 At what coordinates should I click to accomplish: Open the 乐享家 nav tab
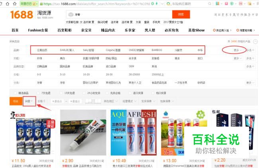[130, 30]
